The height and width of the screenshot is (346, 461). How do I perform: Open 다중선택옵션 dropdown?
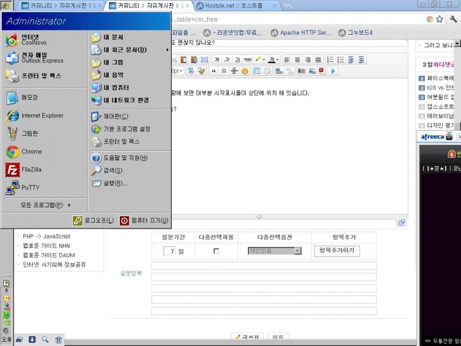point(275,251)
